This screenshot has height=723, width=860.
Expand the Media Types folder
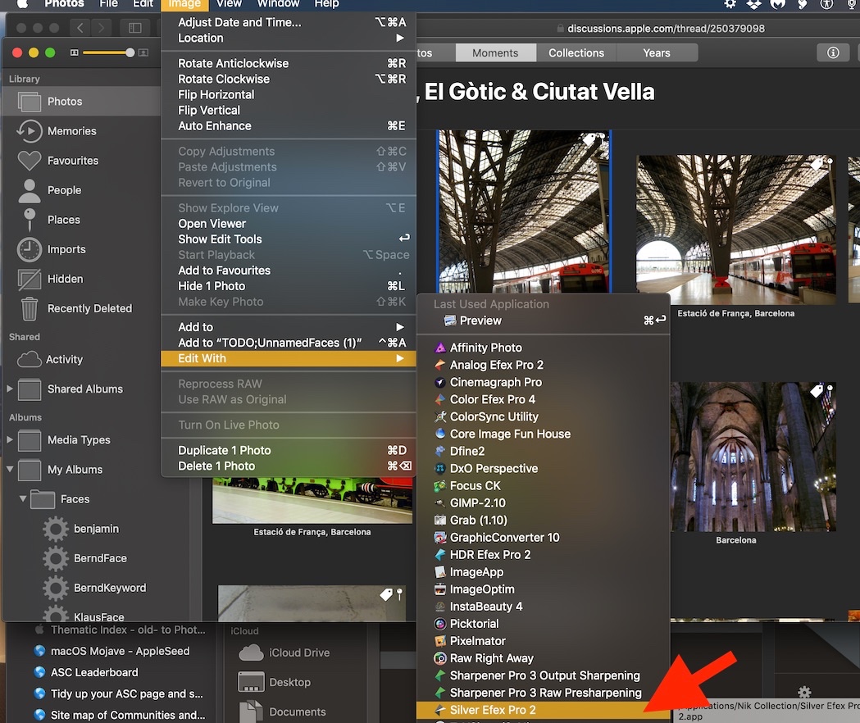tap(9, 439)
